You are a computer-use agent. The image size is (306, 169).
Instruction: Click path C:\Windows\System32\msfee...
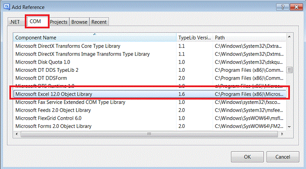(249, 110)
